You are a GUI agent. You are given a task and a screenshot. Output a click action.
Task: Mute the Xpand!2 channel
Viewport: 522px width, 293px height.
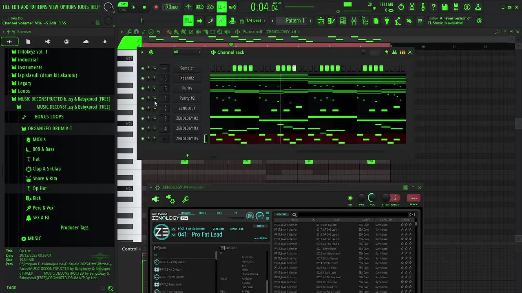[x=142, y=79]
